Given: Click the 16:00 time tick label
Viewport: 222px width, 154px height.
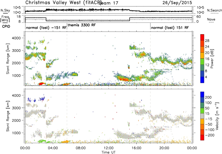Looking at the screenshot, I should click(136, 148).
